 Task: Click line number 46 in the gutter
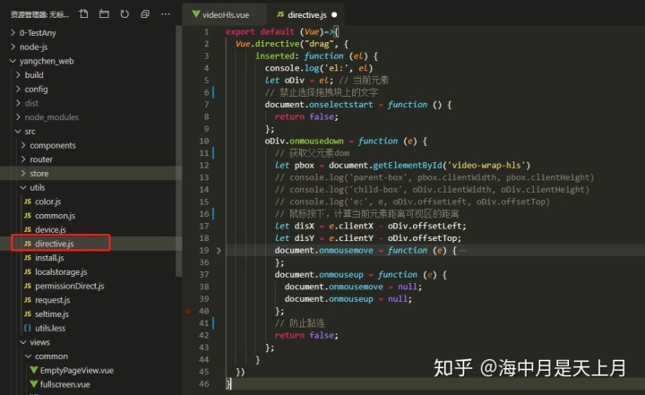[x=204, y=384]
